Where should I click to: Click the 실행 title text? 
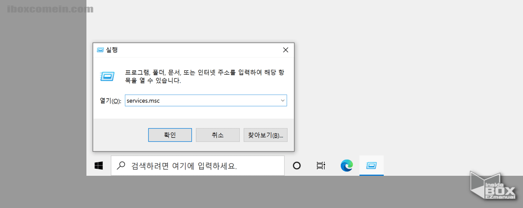pos(112,50)
